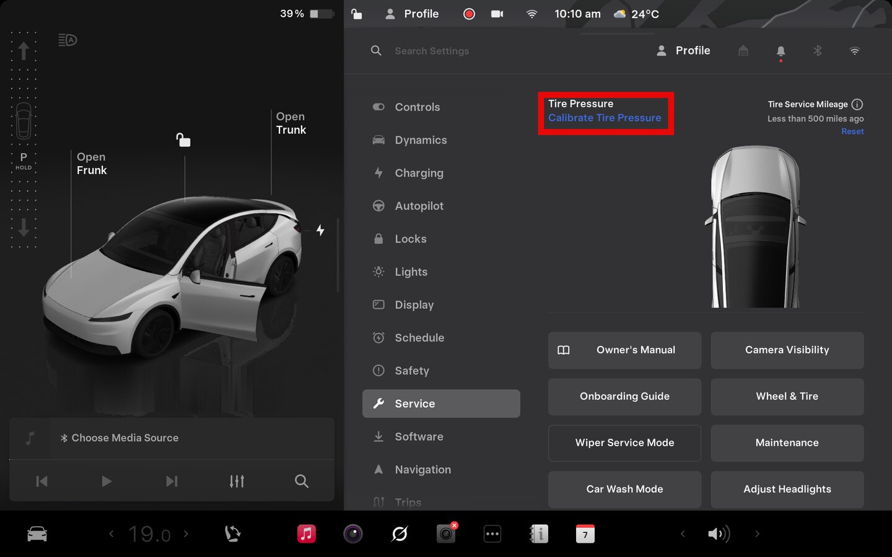892x557 pixels.
Task: Open the dashcam app with red badge
Action: point(446,533)
